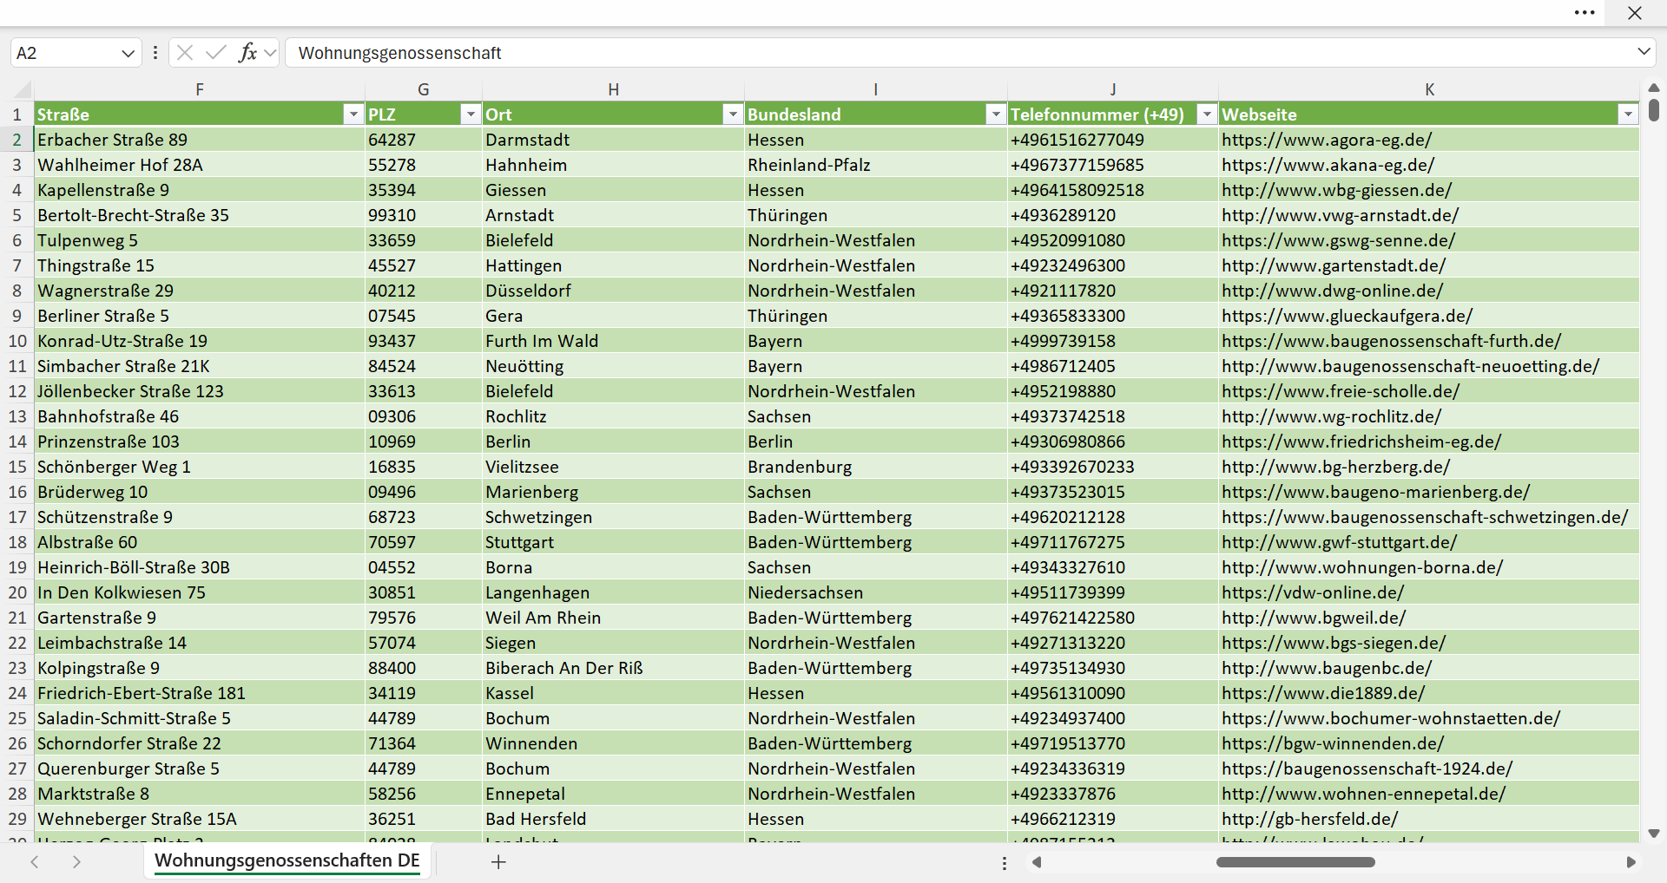The image size is (1667, 883).
Task: Select cell Wehneberger Straße 15A
Action: coord(200,819)
